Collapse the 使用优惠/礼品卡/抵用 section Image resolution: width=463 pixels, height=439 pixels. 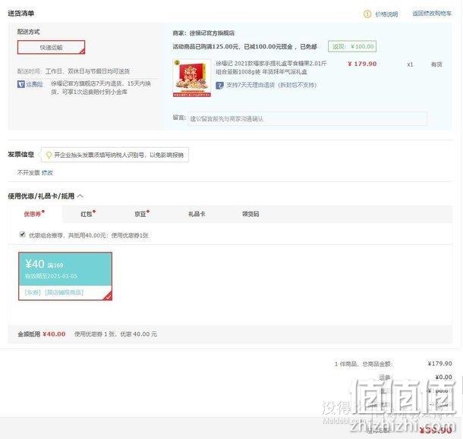(x=80, y=196)
